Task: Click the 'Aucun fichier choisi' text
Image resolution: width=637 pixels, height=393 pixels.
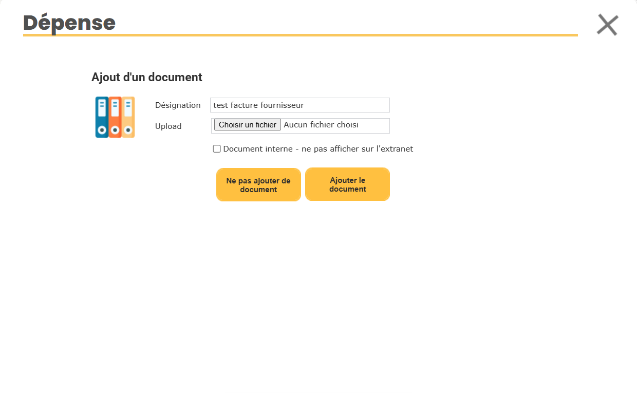Action: (x=321, y=125)
